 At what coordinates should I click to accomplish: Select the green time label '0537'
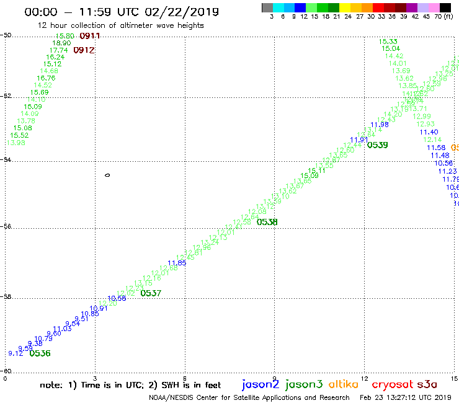pyautogui.click(x=151, y=293)
